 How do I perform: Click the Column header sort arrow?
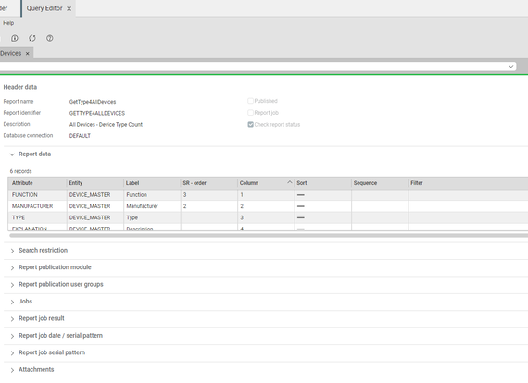pyautogui.click(x=290, y=182)
